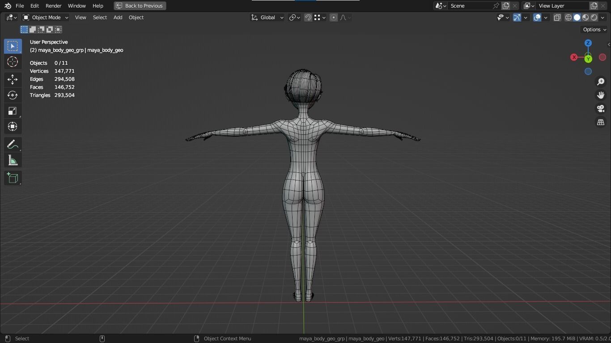Screen dimensions: 611x343
Task: Click the red X axis gizmo ball
Action: (574, 57)
